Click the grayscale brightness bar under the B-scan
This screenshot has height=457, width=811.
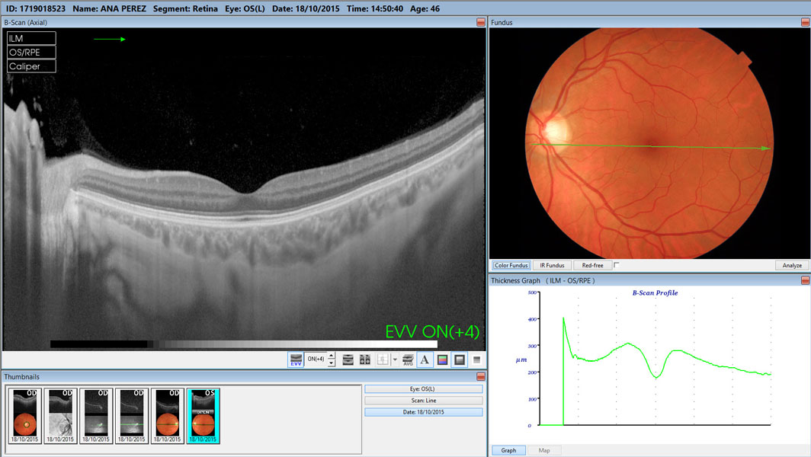244,344
